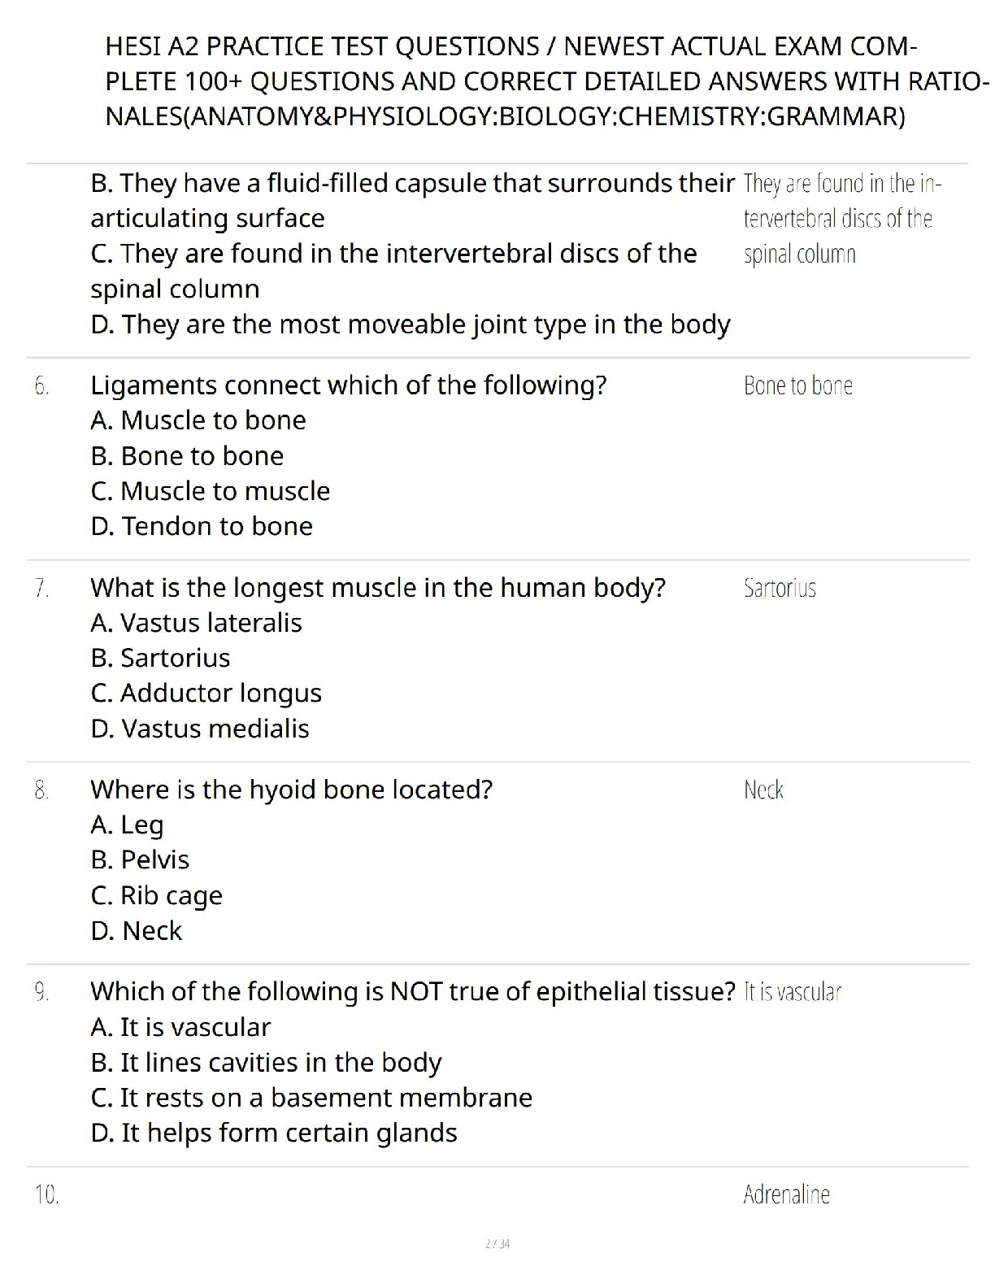The height and width of the screenshot is (1288, 995).
Task: Select "D. They are the most moveable joint type"
Action: coord(411,324)
